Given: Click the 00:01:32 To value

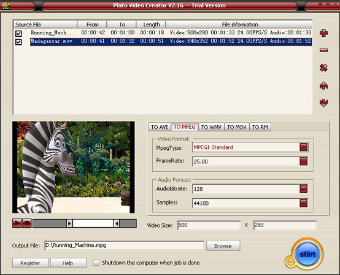Looking at the screenshot, I should point(123,41).
